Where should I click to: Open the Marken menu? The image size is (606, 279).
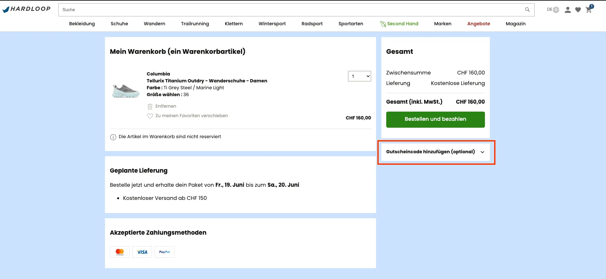click(x=443, y=24)
